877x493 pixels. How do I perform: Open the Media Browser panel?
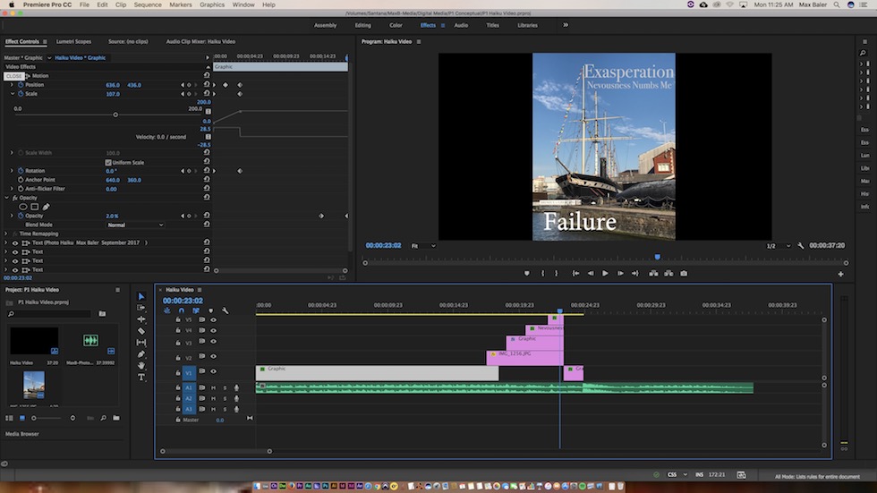21,434
